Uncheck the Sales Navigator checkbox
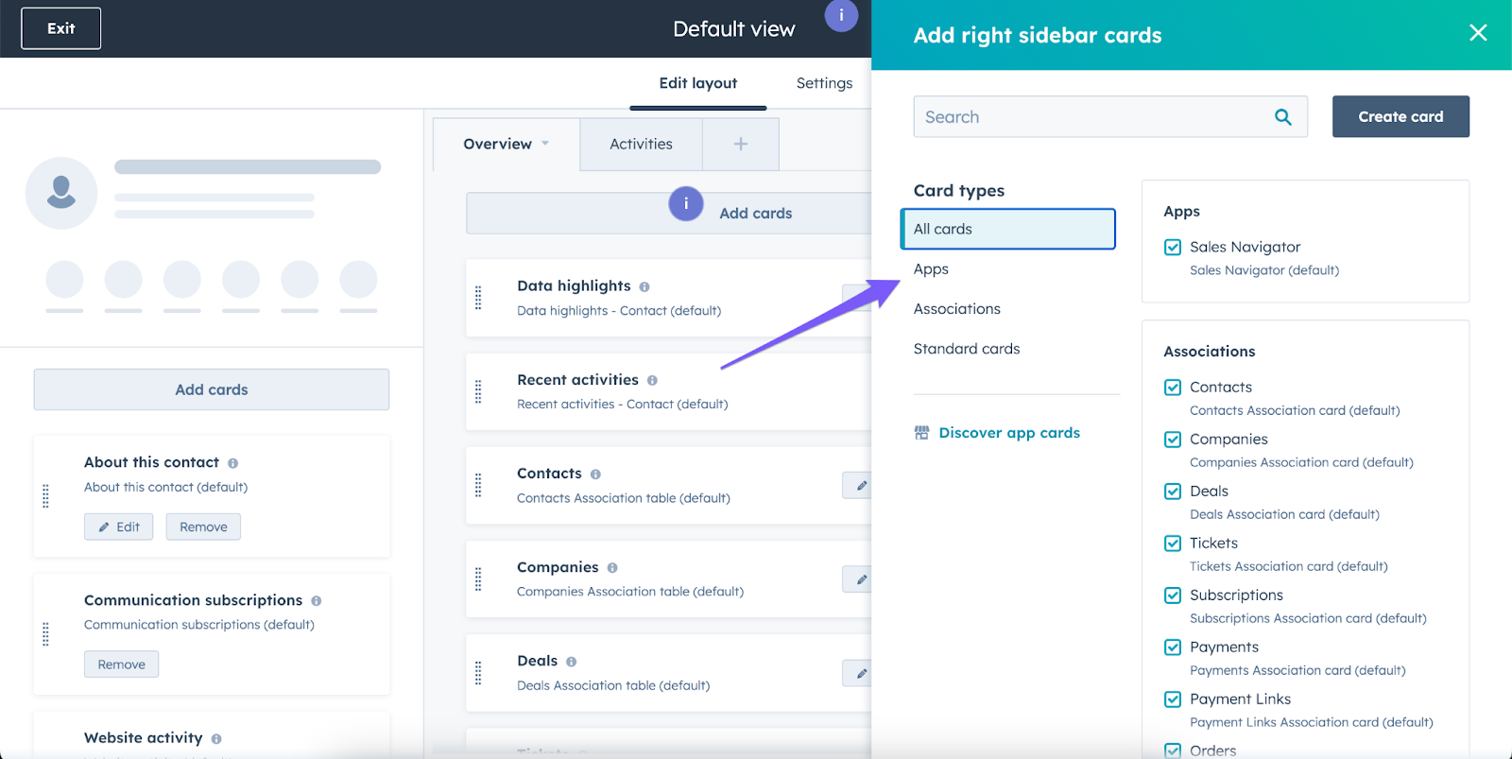 1173,248
